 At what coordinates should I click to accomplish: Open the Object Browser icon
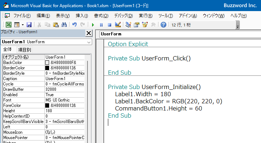point(145,25)
